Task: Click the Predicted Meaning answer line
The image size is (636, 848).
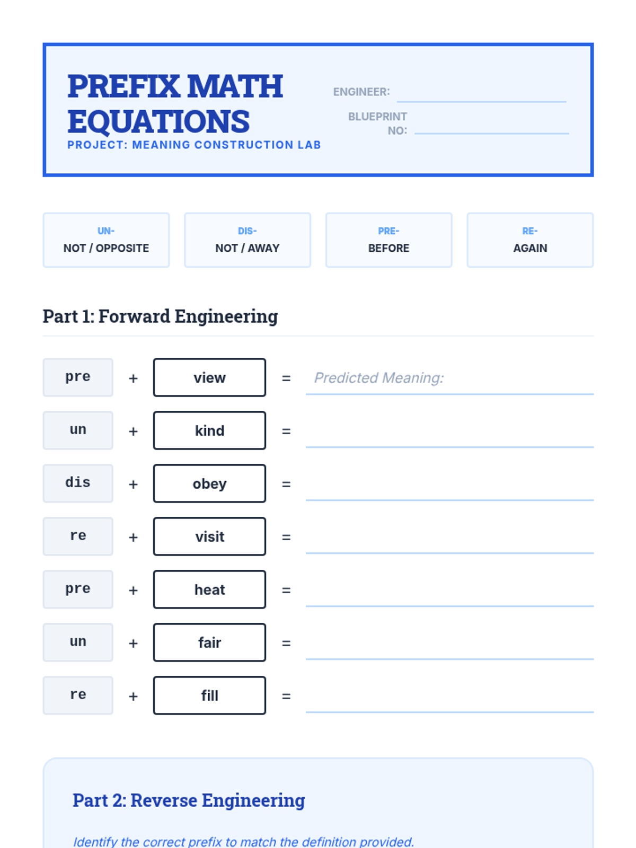Action: 449,378
